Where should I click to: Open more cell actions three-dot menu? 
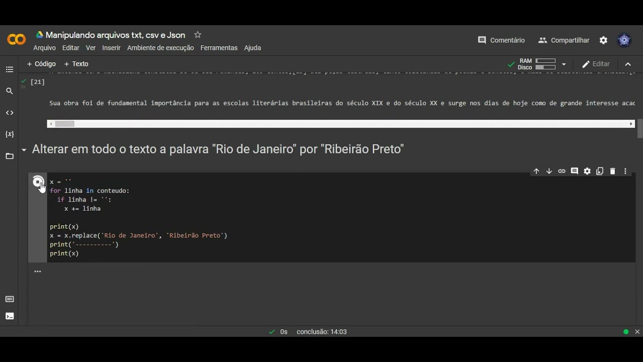coord(625,171)
